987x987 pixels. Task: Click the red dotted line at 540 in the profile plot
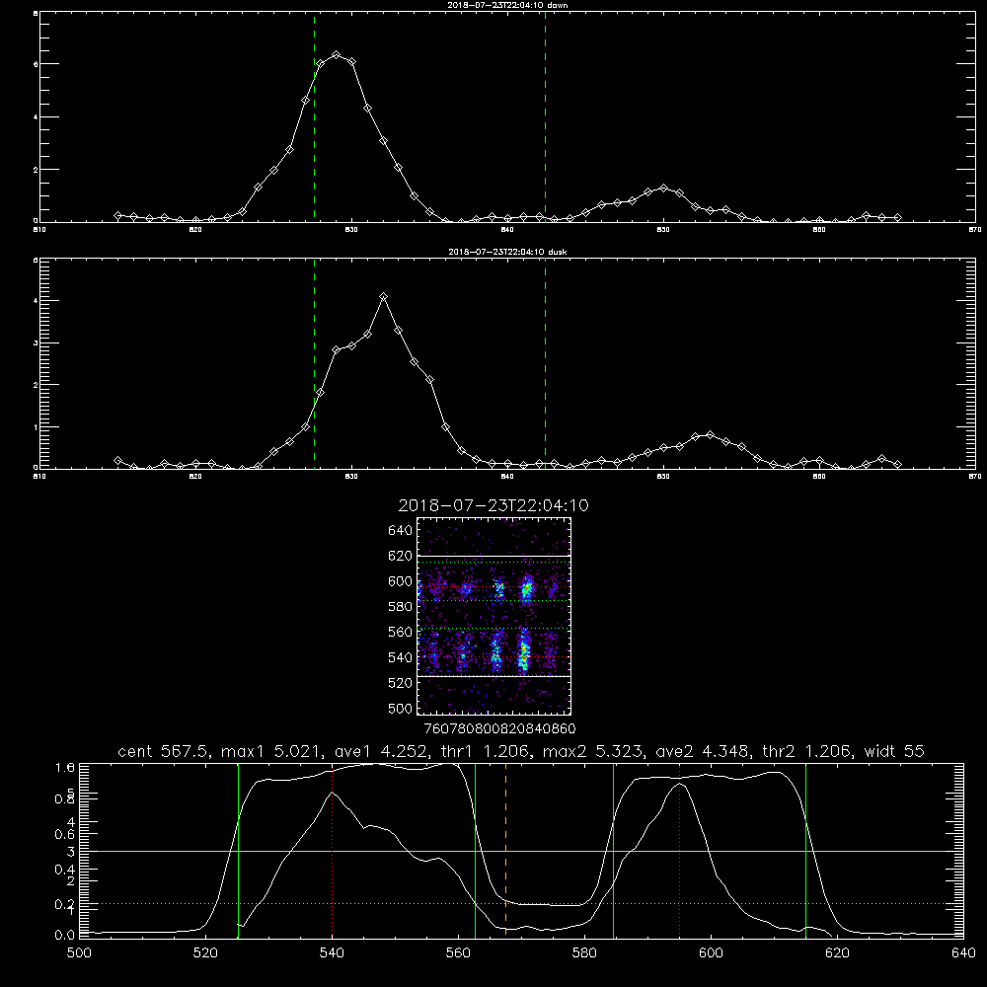tap(332, 851)
